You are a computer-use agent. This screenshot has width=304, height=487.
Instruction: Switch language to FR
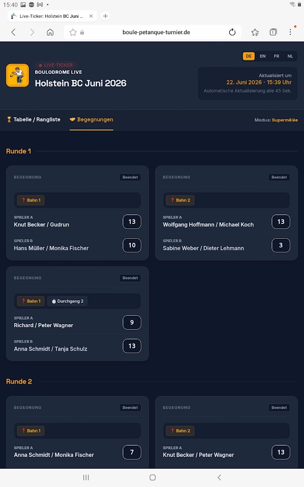[277, 56]
